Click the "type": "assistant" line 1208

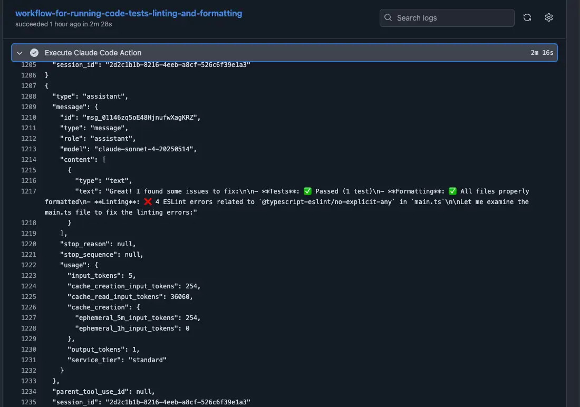[x=90, y=96]
